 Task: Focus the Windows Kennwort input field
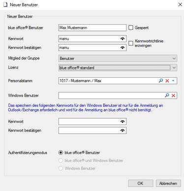tap(92, 122)
